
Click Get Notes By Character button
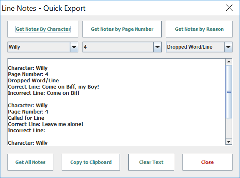[43, 29]
